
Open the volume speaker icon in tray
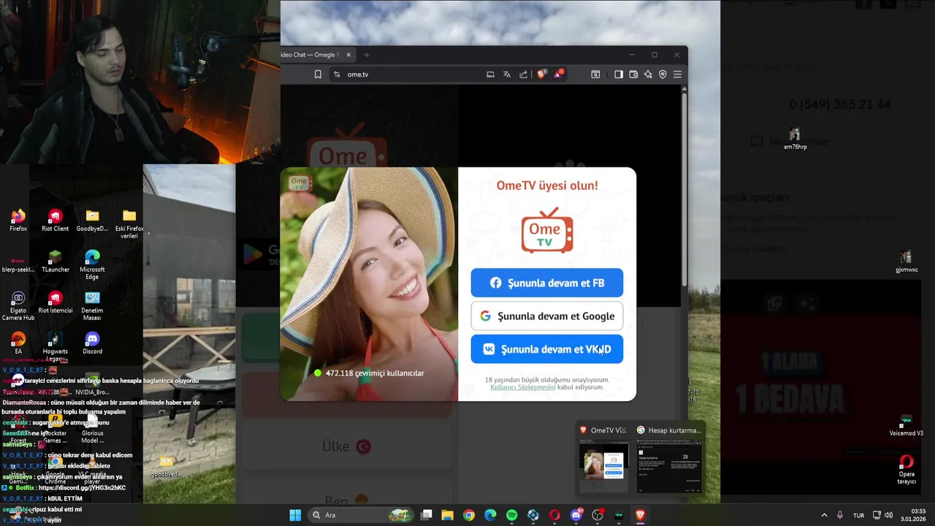click(889, 515)
